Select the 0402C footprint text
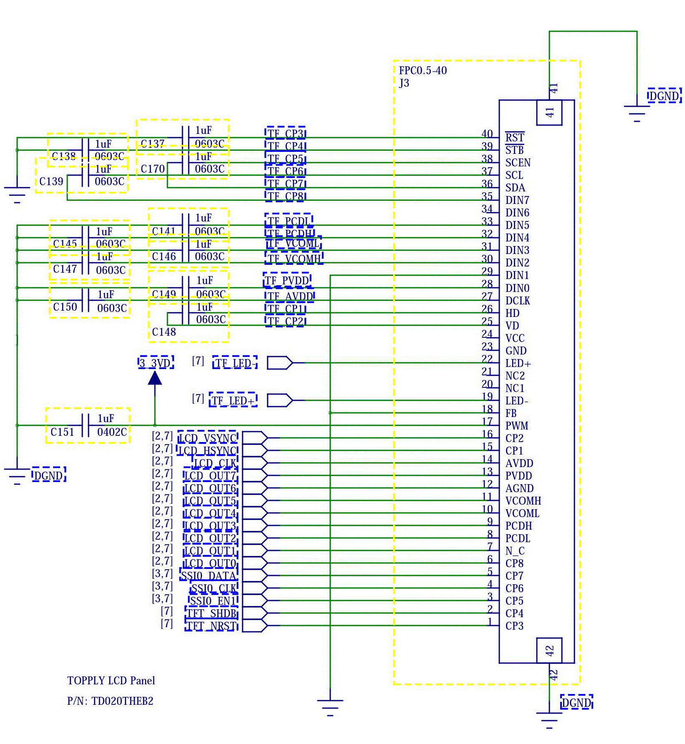Image resolution: width=685 pixels, height=744 pixels. pos(112,432)
